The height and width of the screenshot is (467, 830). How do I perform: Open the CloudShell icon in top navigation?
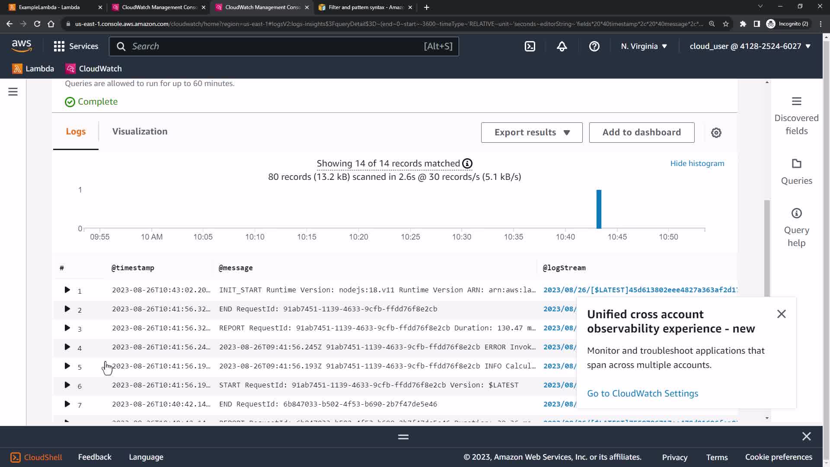click(x=530, y=46)
